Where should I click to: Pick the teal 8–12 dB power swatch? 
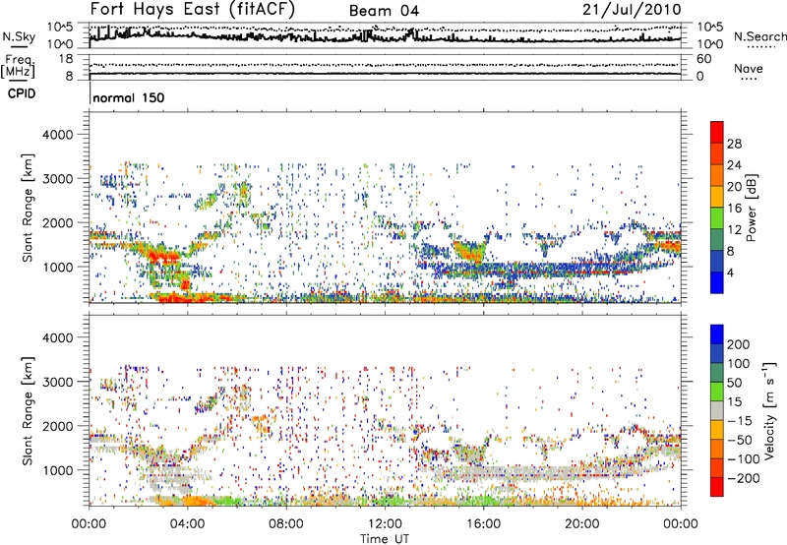tap(717, 240)
